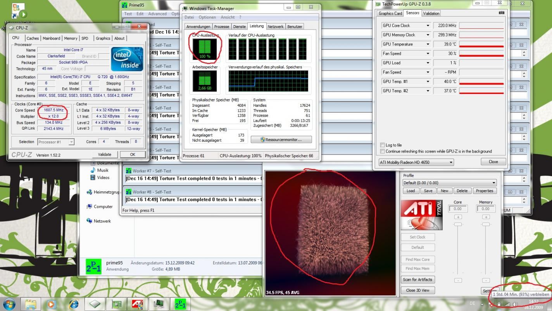The width and height of the screenshot is (552, 311).
Task: Switch to the Caches tab in CPU-Z
Action: tap(33, 38)
